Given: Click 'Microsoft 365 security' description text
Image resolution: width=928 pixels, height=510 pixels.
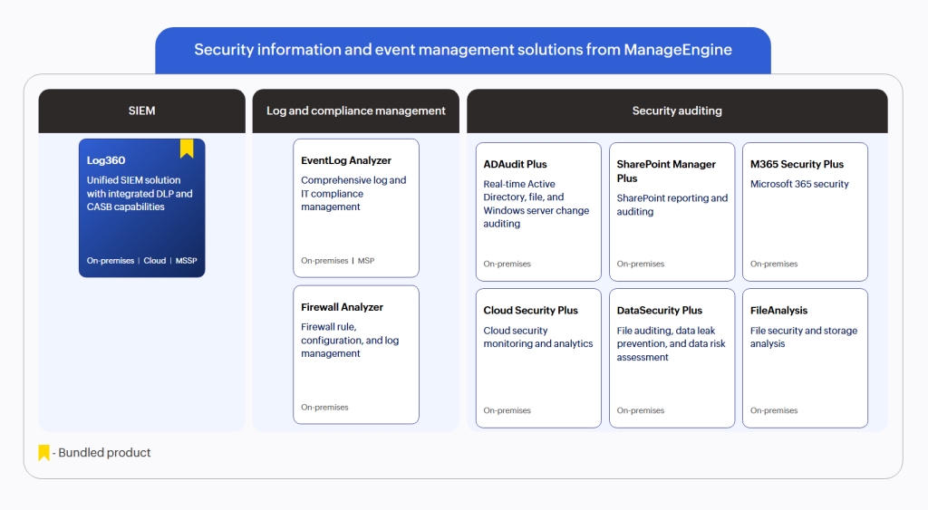Looking at the screenshot, I should (x=799, y=184).
